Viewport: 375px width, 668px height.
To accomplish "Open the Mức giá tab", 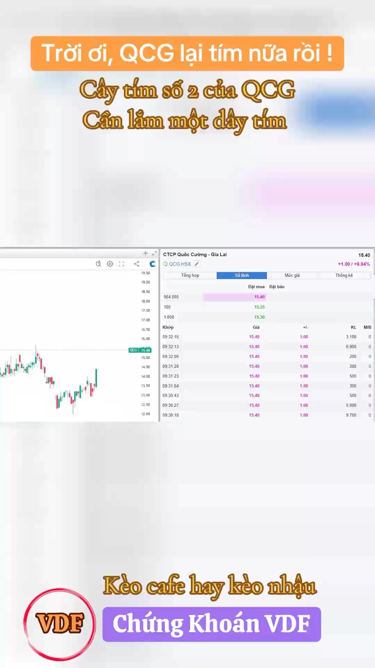I will (x=292, y=275).
